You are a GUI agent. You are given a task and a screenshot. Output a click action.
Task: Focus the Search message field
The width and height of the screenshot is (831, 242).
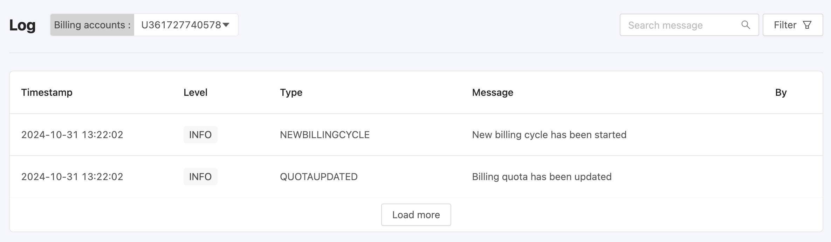pyautogui.click(x=689, y=25)
